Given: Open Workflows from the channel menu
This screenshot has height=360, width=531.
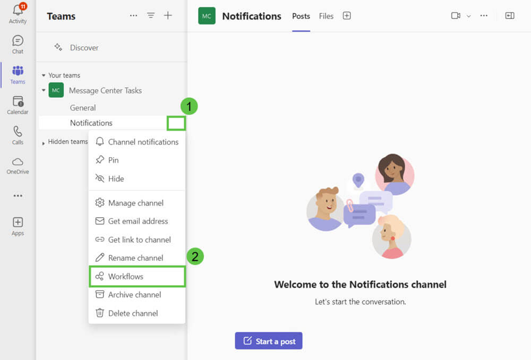Looking at the screenshot, I should click(x=137, y=276).
